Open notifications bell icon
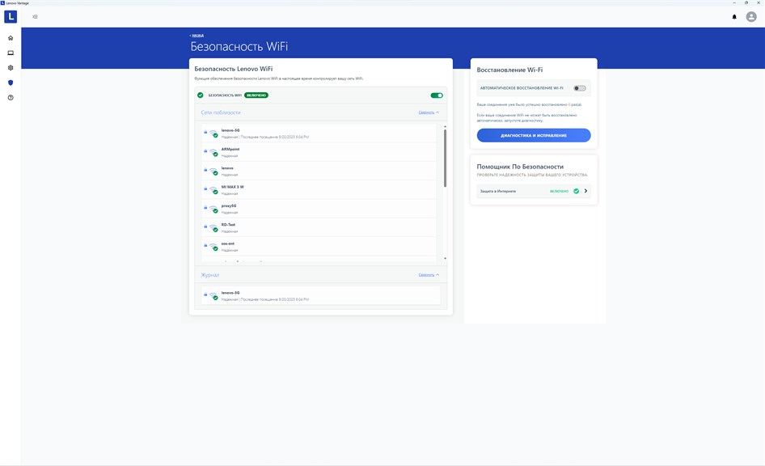This screenshot has height=466, width=765. [x=734, y=17]
